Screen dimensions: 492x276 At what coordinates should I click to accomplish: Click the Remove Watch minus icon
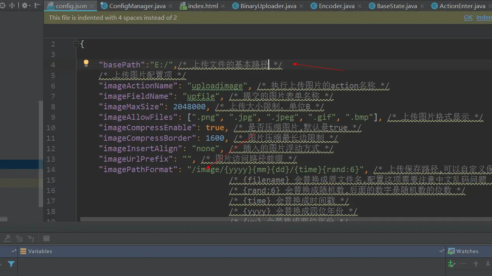[463, 264]
